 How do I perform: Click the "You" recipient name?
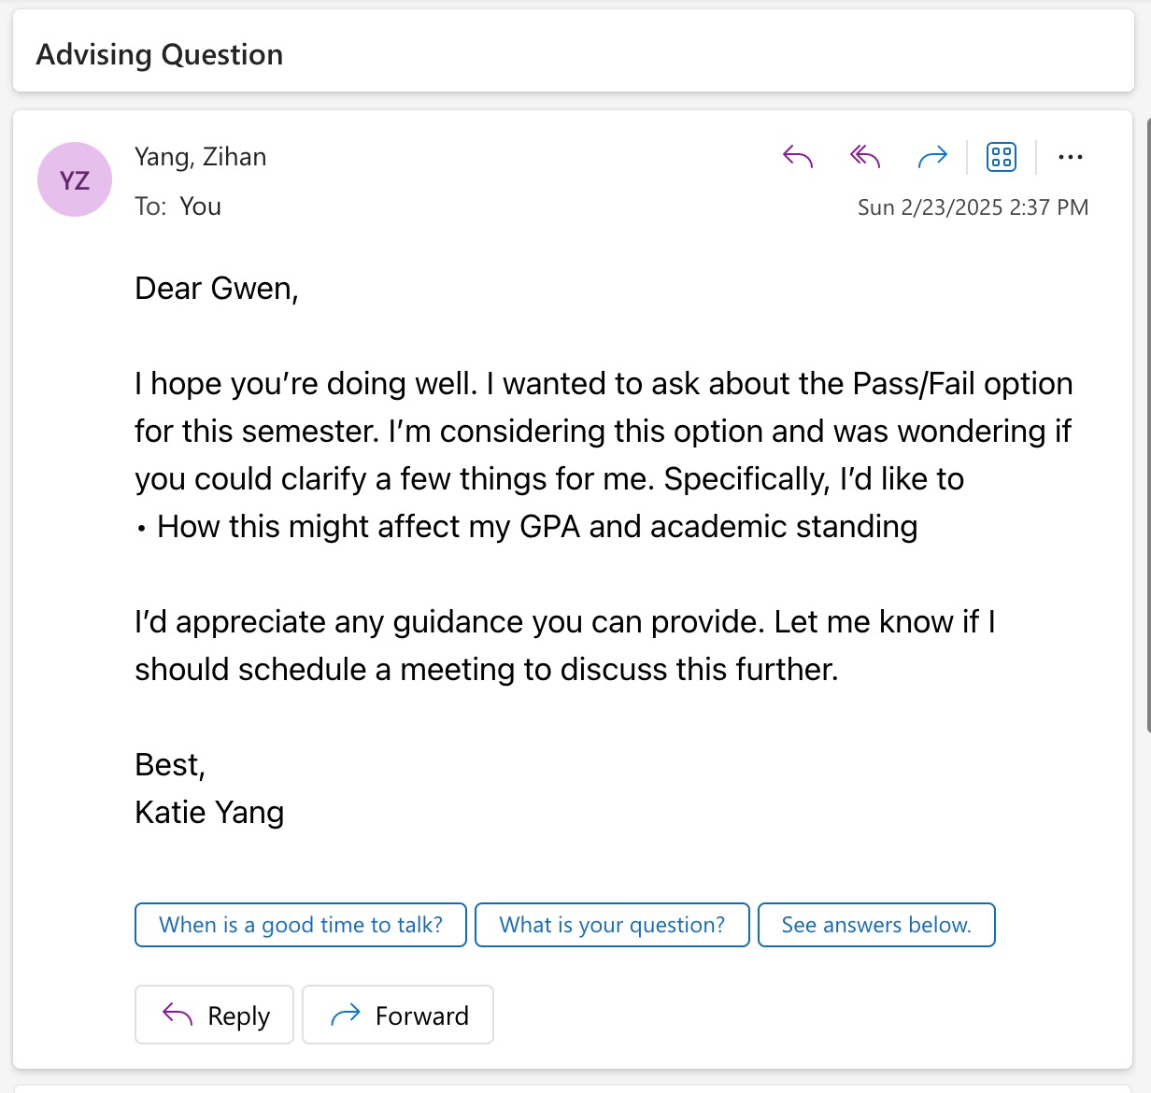(x=200, y=206)
